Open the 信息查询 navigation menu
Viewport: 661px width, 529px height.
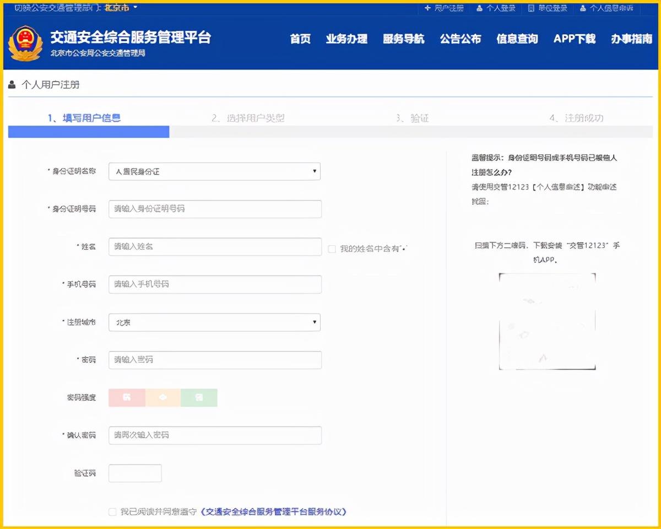click(517, 39)
